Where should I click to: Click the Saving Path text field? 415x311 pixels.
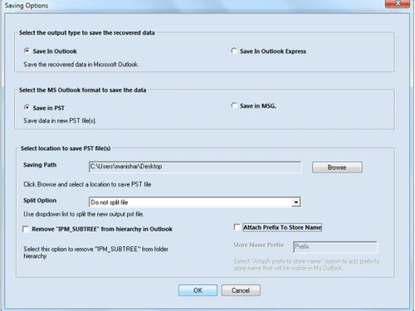tap(195, 167)
